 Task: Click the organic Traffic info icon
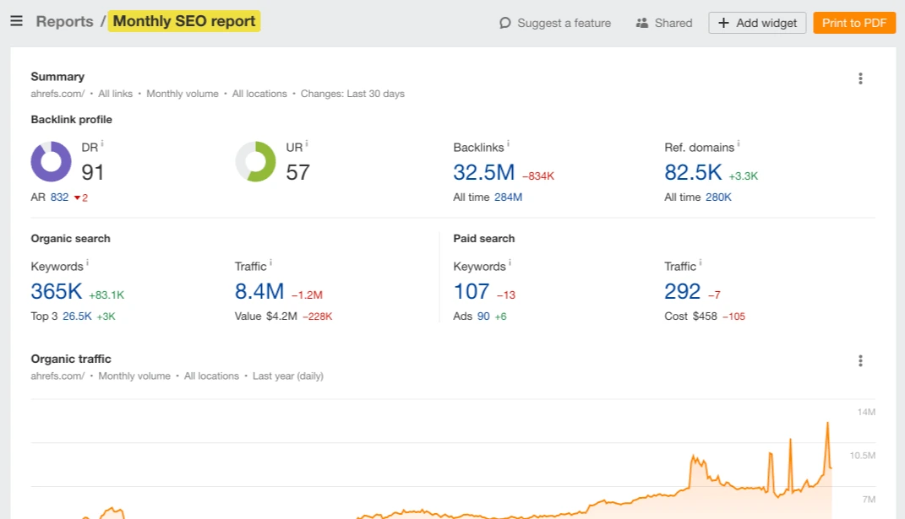270,262
